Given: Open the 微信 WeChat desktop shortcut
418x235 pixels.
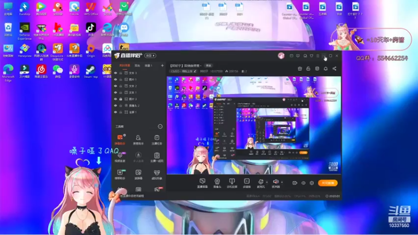Looking at the screenshot, I should (x=57, y=72).
